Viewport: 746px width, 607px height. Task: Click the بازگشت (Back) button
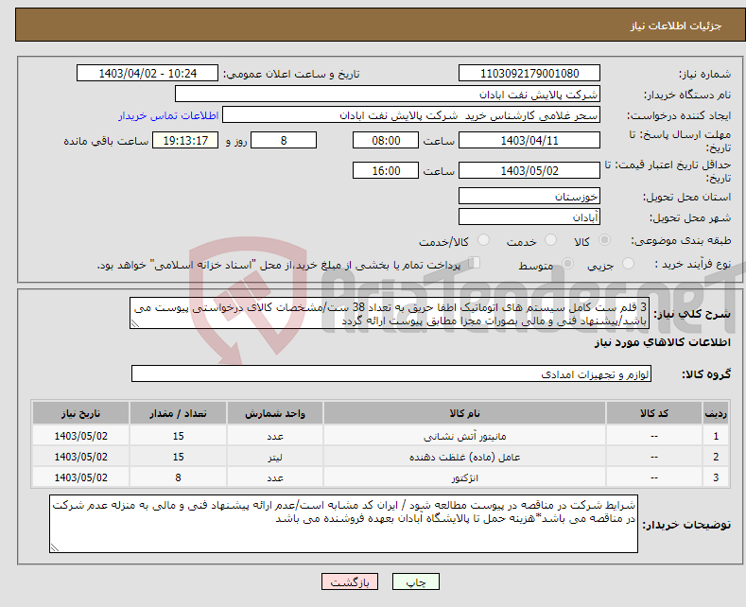point(350,581)
